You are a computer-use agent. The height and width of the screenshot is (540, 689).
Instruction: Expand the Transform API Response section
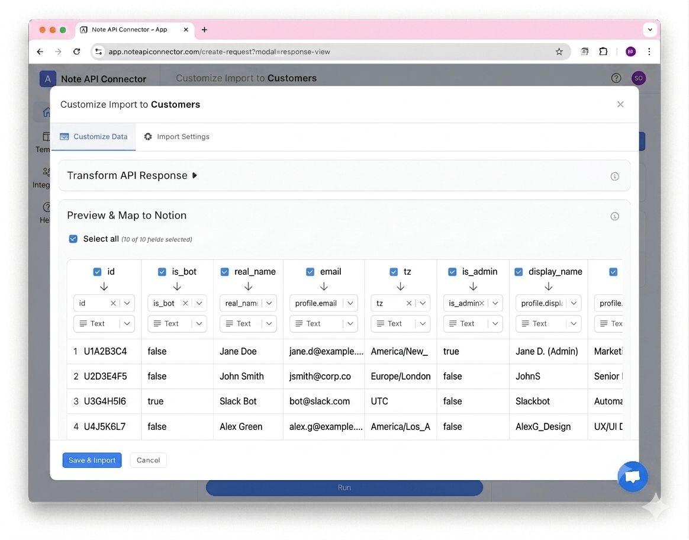point(195,176)
